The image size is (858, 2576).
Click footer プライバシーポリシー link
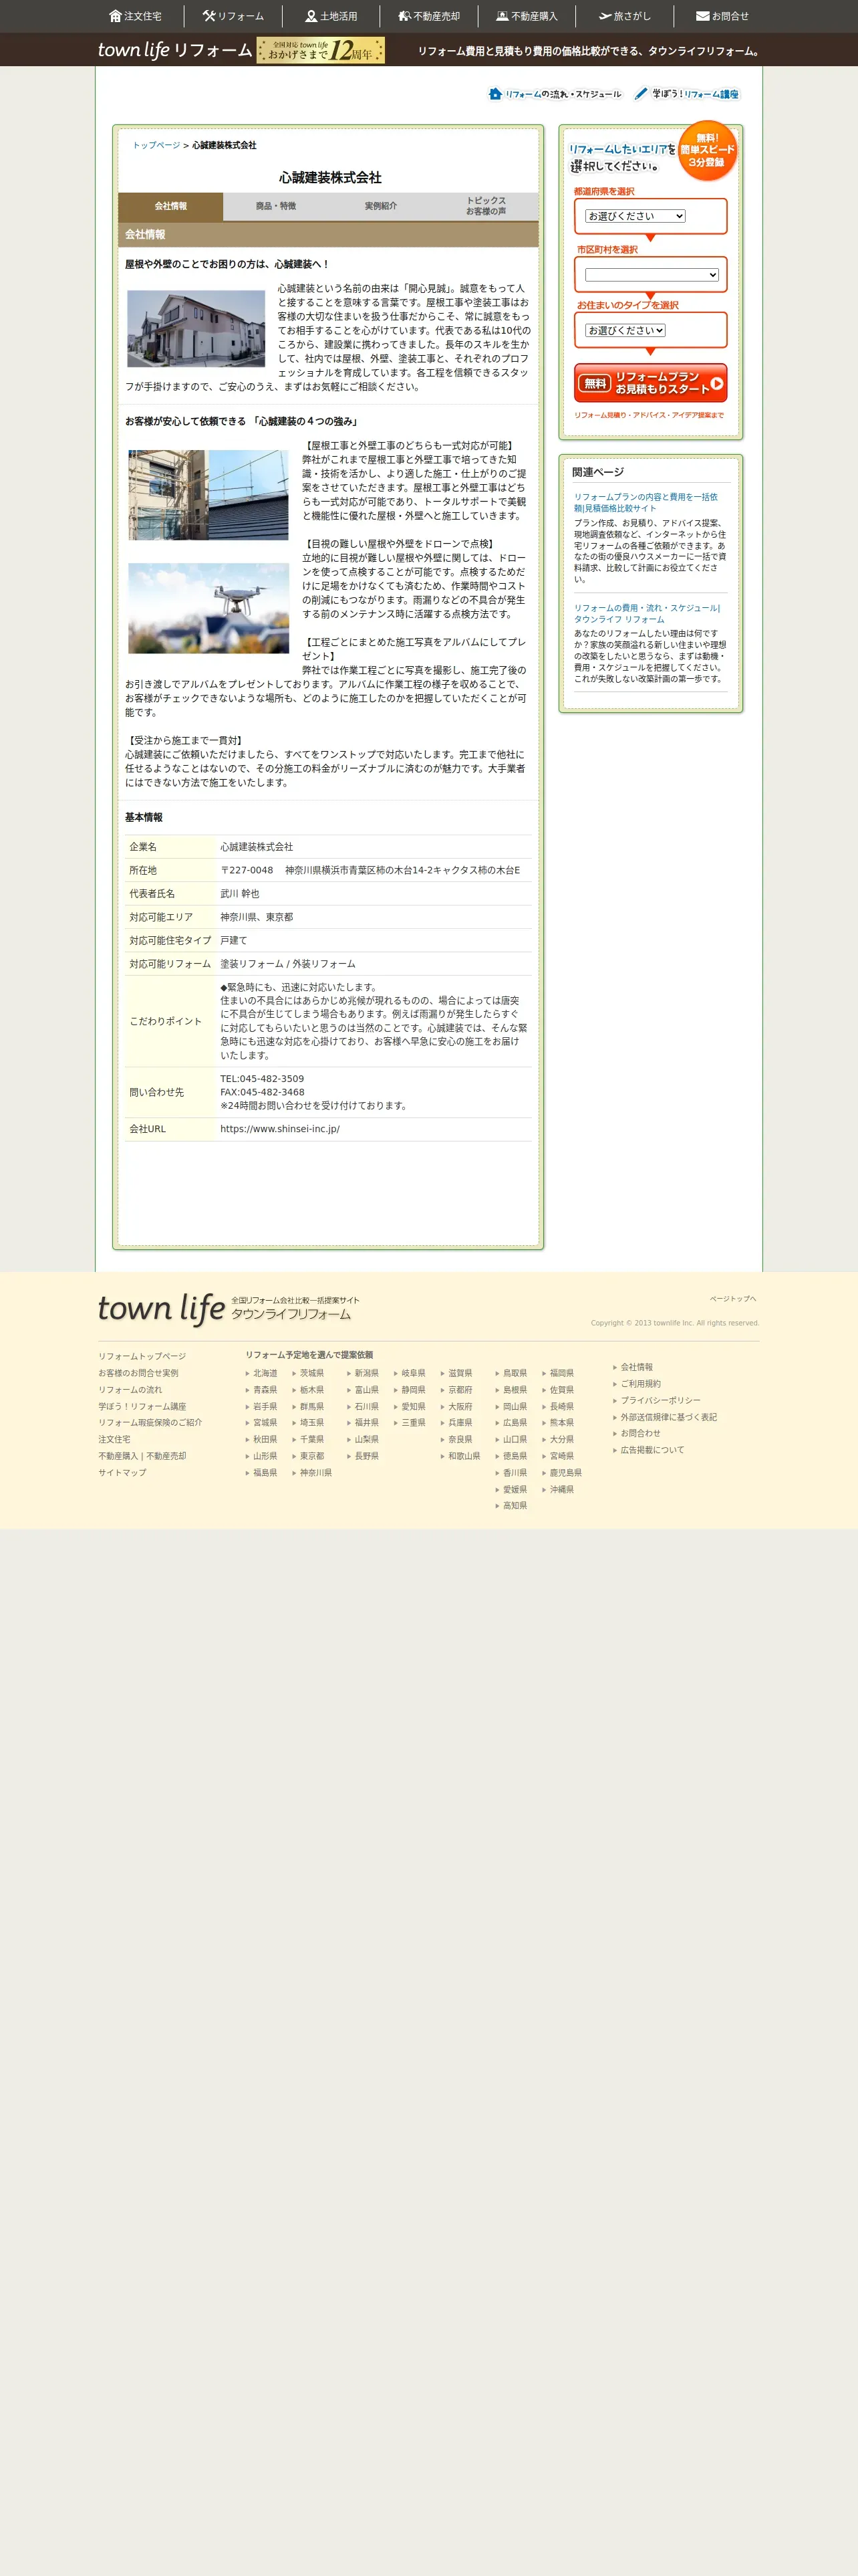click(660, 1400)
